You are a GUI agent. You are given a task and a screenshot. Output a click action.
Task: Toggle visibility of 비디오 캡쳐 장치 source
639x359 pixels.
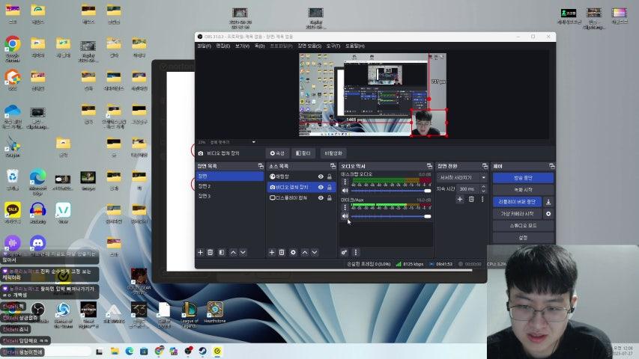(x=321, y=187)
